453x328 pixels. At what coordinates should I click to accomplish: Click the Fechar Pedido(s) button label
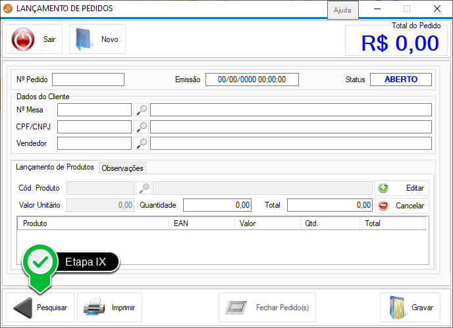[x=282, y=308]
